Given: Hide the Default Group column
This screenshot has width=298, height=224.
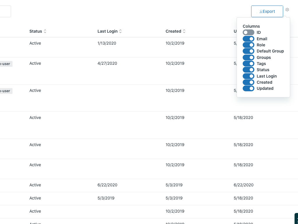Looking at the screenshot, I should [x=248, y=51].
